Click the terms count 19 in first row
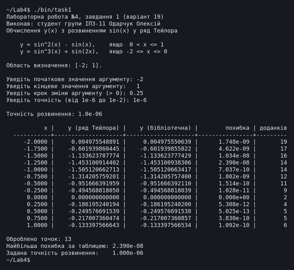This screenshot has height=270, width=294. click(284, 142)
